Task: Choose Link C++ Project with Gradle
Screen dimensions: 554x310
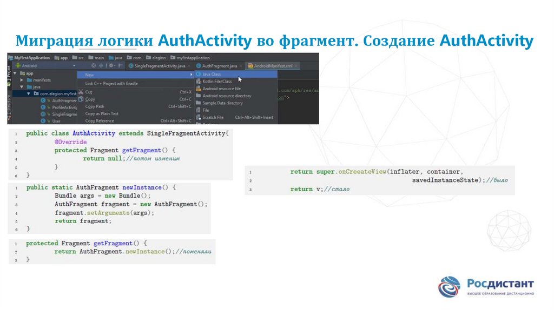Action: pos(136,84)
